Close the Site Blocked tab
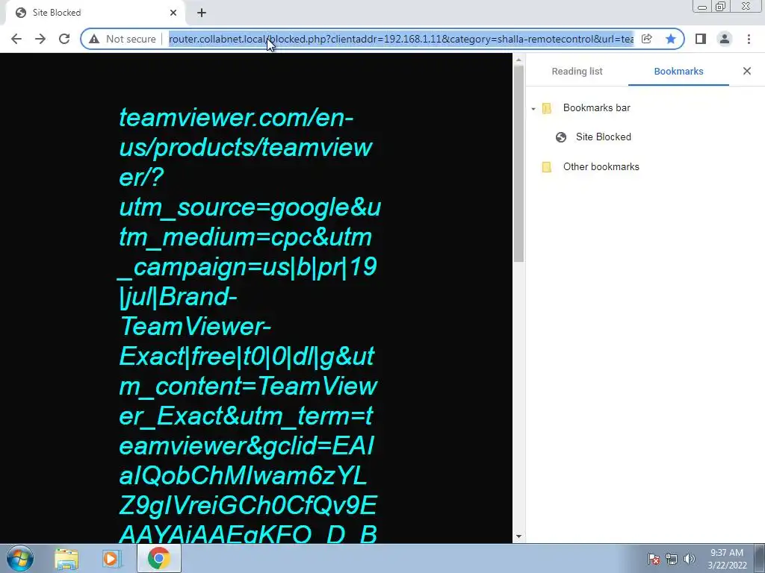Screen dimensions: 765x573 [173, 13]
